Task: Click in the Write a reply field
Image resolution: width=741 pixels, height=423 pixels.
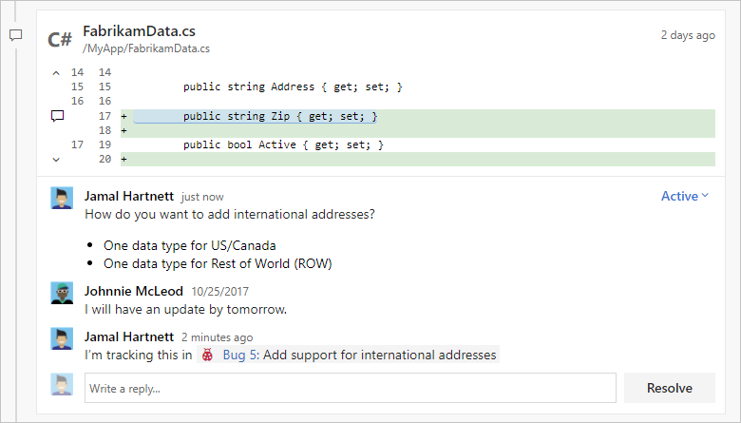Action: pyautogui.click(x=350, y=388)
